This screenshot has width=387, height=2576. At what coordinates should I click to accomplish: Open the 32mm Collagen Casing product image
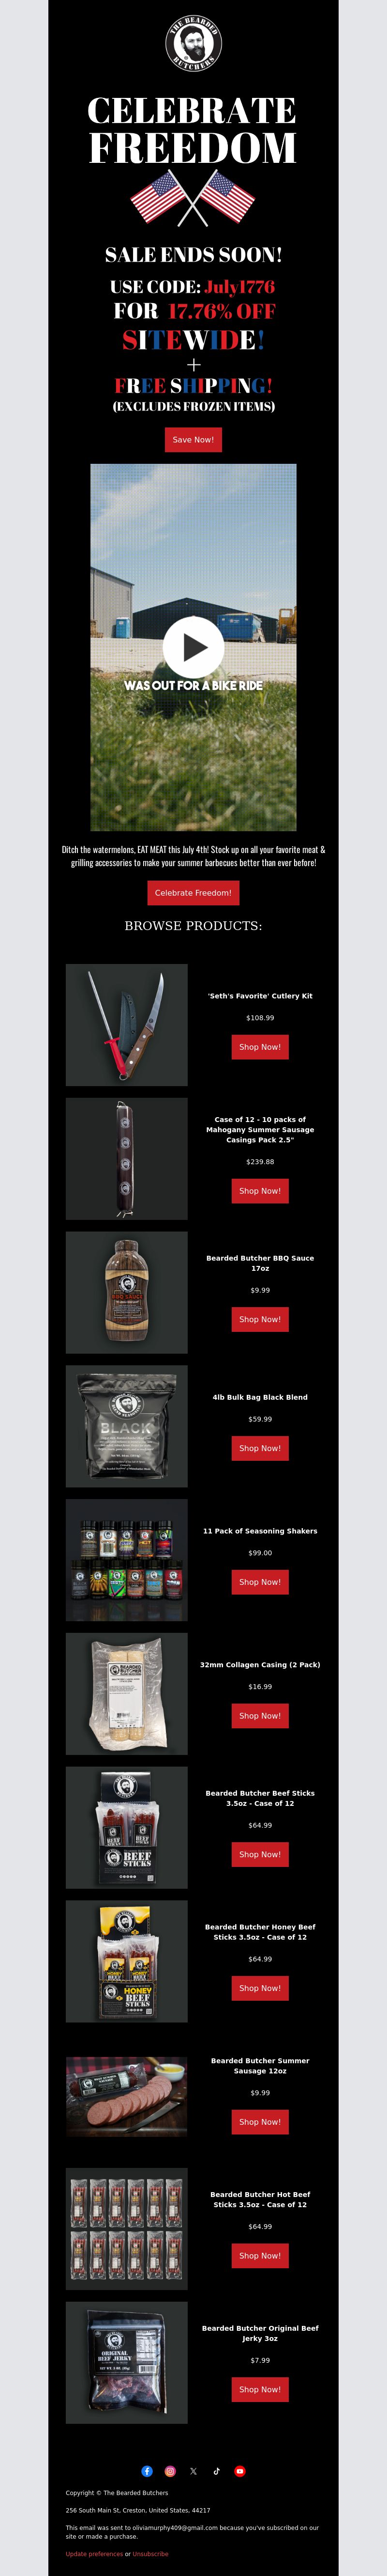(127, 1693)
